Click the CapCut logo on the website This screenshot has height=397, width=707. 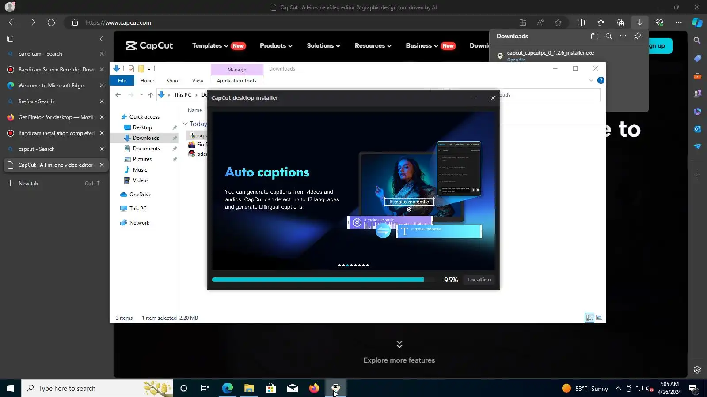[x=149, y=45]
